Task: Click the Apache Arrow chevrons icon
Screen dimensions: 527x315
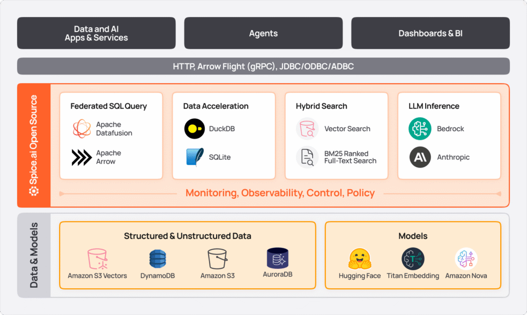Action: (x=82, y=157)
